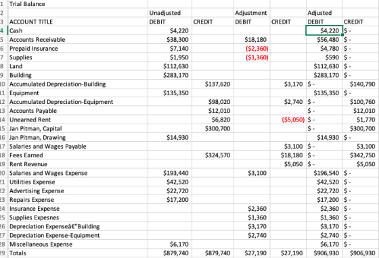Select the 'Utilities Expense' cell
The image size is (379, 258).
78,182
